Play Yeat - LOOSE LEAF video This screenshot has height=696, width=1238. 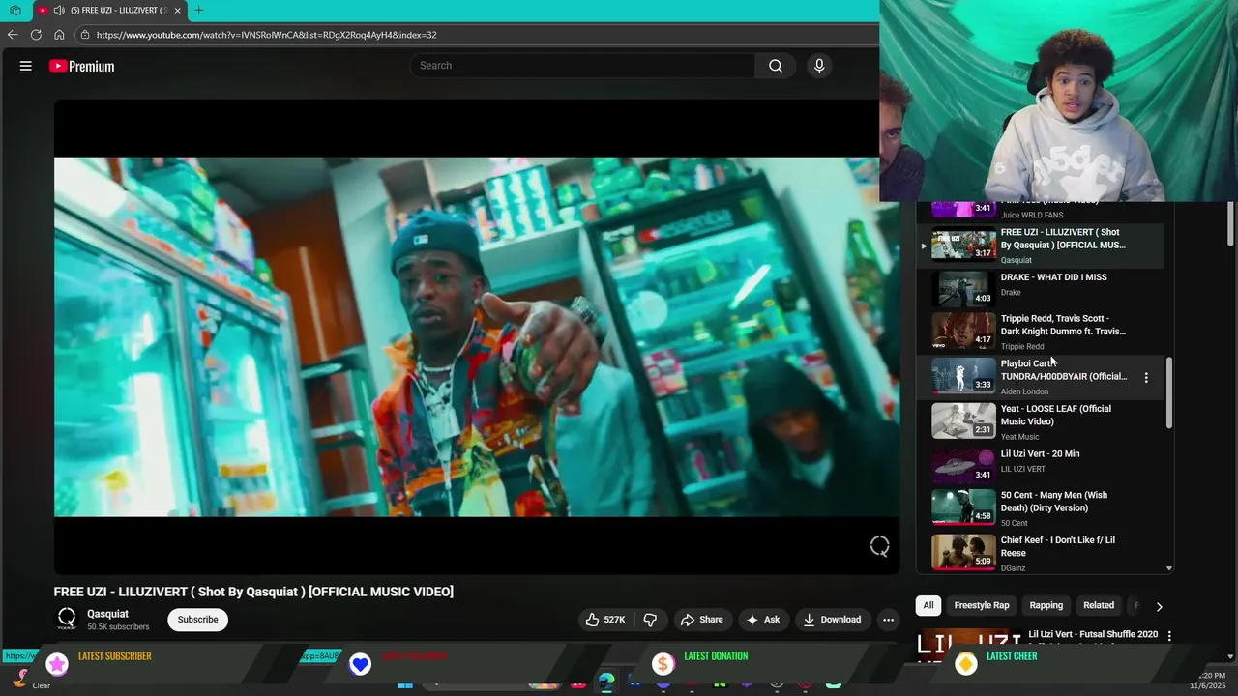(1056, 415)
